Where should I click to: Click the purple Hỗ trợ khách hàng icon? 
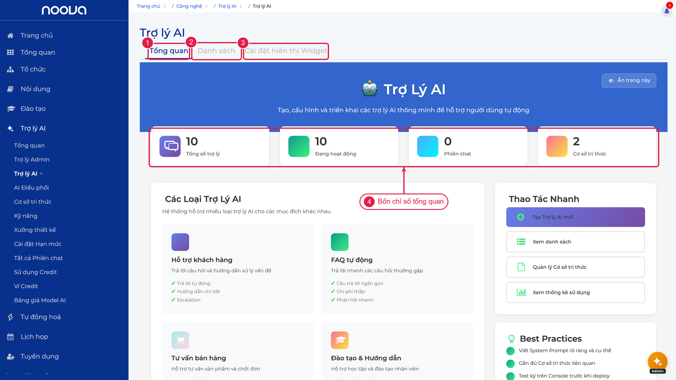[x=180, y=242]
